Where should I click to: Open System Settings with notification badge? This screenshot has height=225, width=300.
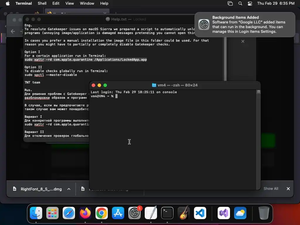click(x=134, y=213)
